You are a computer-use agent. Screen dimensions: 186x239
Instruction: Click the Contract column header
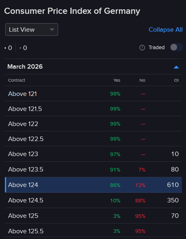pyautogui.click(x=17, y=80)
